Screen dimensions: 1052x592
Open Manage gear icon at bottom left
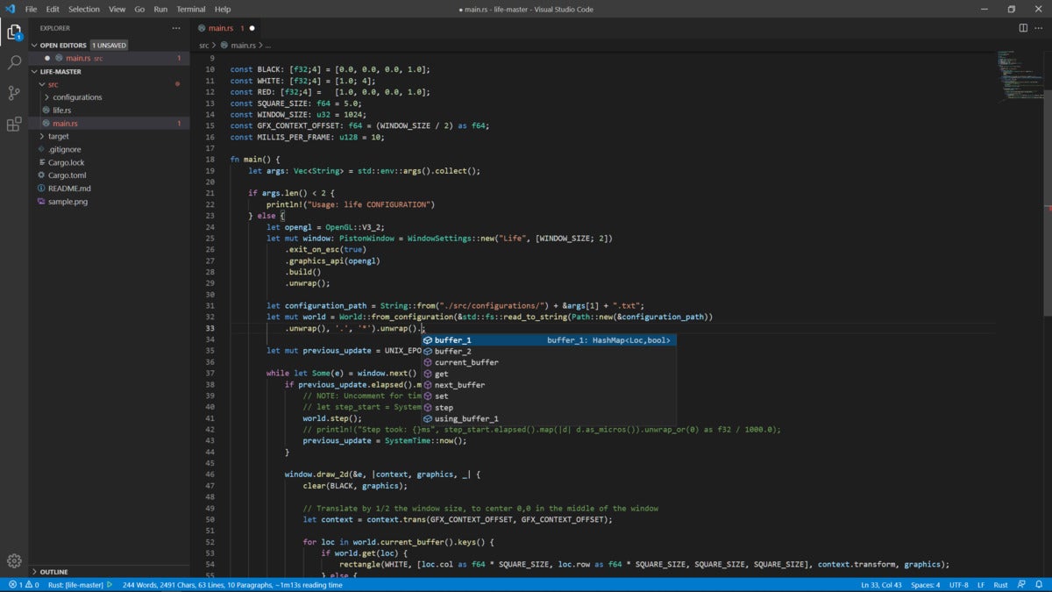[14, 560]
